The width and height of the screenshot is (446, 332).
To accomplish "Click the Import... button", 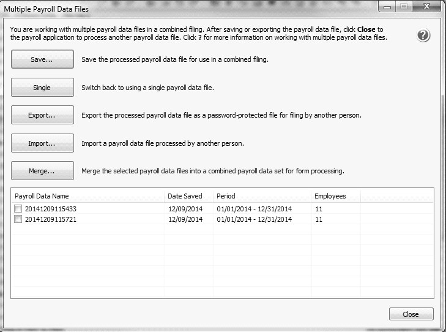I will pos(42,143).
